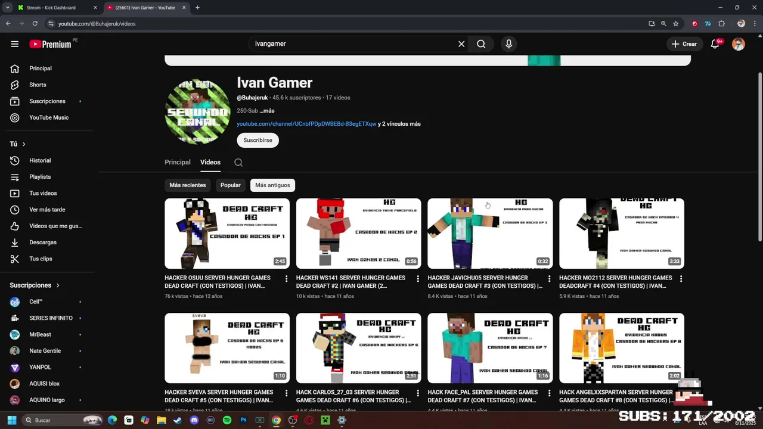The width and height of the screenshot is (763, 429).
Task: Open Photoshop from the taskbar
Action: click(x=243, y=420)
